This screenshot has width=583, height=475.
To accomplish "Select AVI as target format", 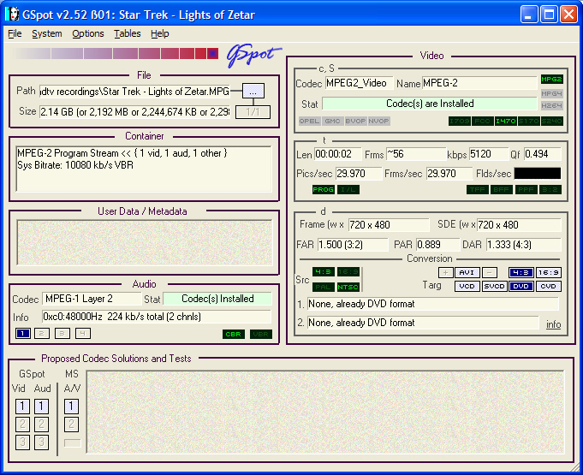I will (x=467, y=273).
